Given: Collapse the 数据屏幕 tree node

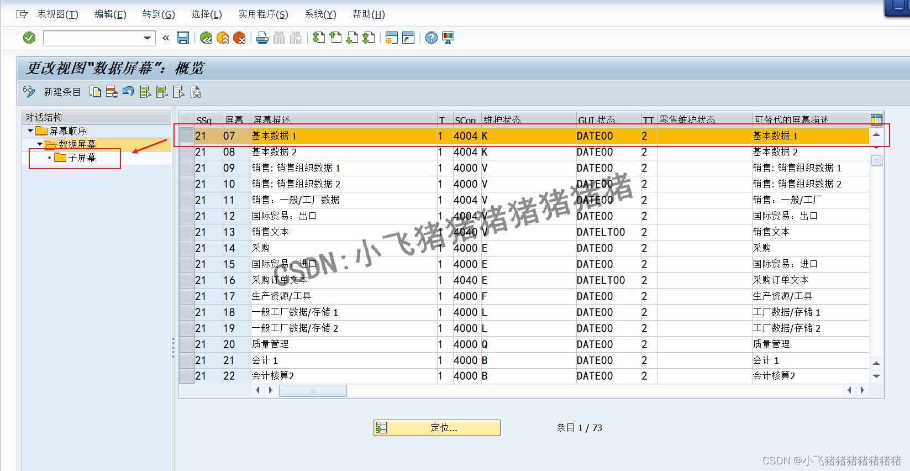Looking at the screenshot, I should click(x=39, y=144).
